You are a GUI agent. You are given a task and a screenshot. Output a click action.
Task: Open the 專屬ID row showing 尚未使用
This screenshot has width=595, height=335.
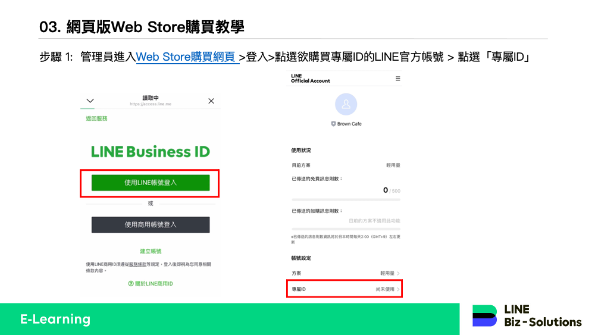pos(345,289)
